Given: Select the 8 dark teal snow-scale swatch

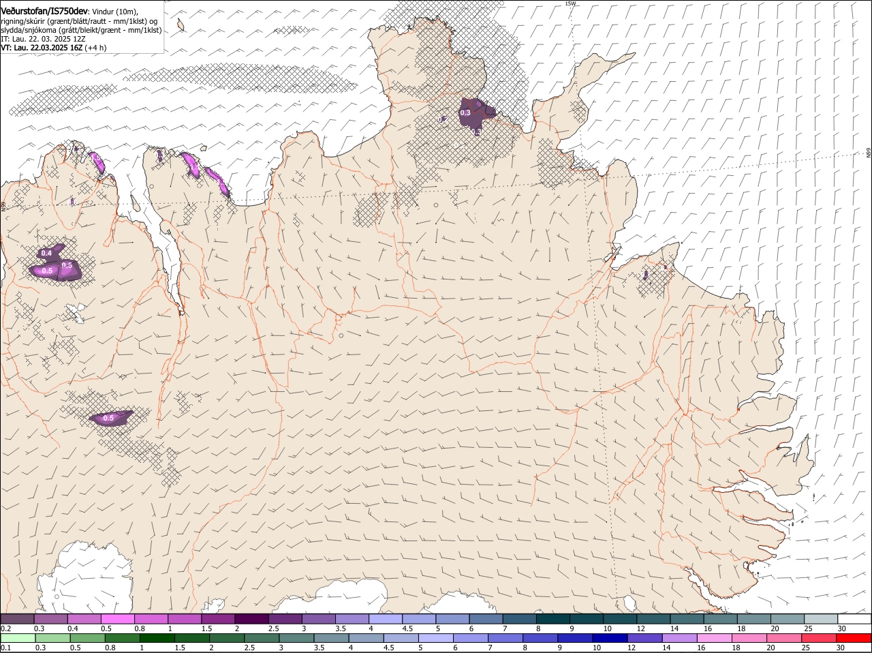Looking at the screenshot, I should pyautogui.click(x=552, y=618).
